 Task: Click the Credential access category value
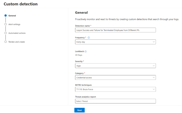coord(84,78)
